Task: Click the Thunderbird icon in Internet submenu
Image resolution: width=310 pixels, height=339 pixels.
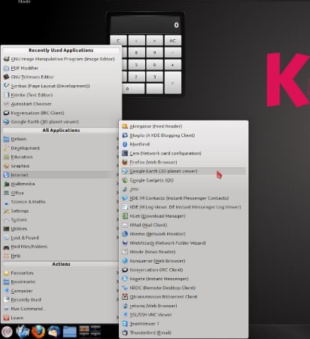Action: (x=125, y=332)
